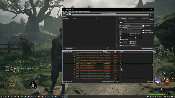Click the Start address input field
This screenshot has height=98, width=175.
[132, 34]
